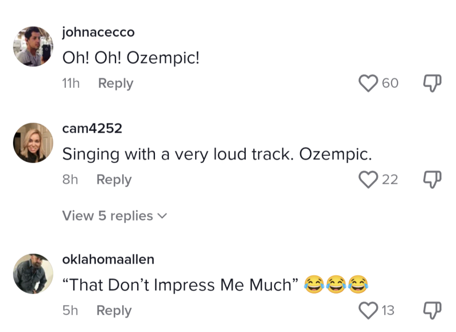456x332 pixels.
Task: Reply to oklahomaallen's comment
Action: tap(114, 311)
